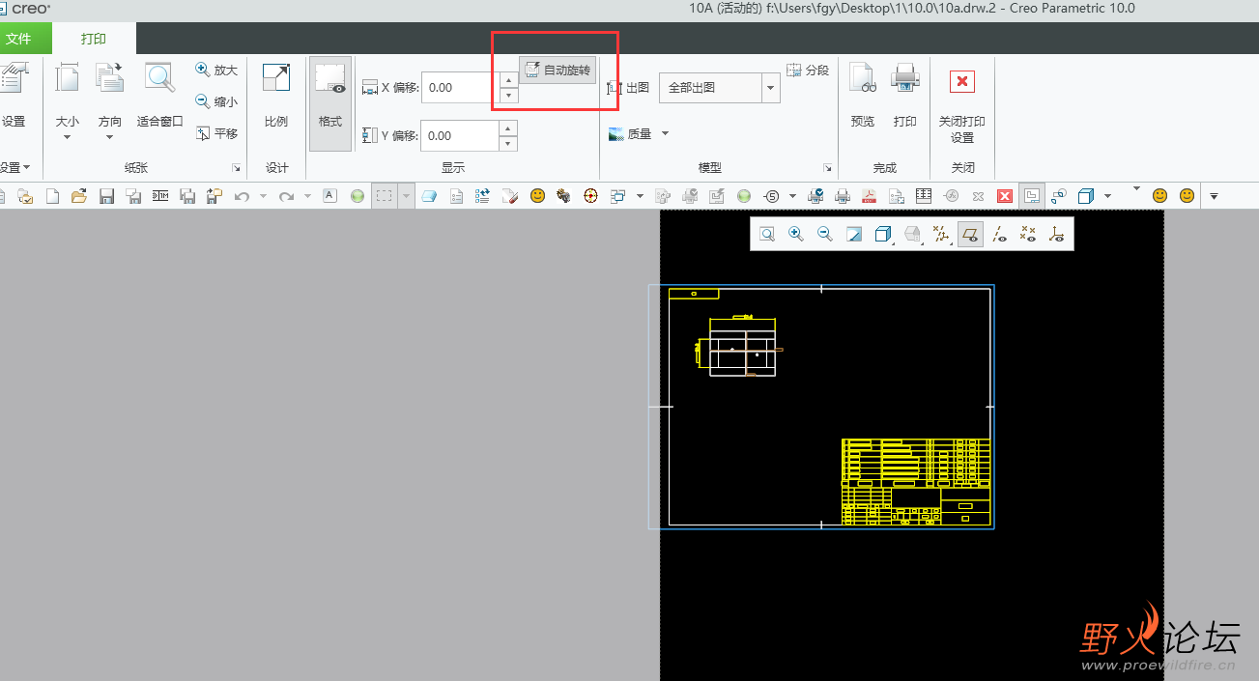Open the selection rectangle dropdown arrow
Viewport: 1259px width, 681px height.
[x=406, y=196]
